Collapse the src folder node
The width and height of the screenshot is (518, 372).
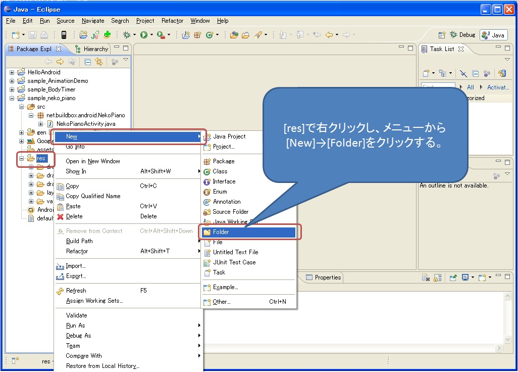click(x=22, y=107)
